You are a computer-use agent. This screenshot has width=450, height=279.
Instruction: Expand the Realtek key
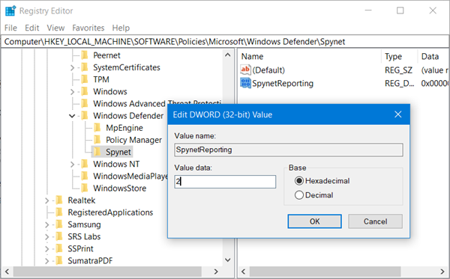click(46, 200)
